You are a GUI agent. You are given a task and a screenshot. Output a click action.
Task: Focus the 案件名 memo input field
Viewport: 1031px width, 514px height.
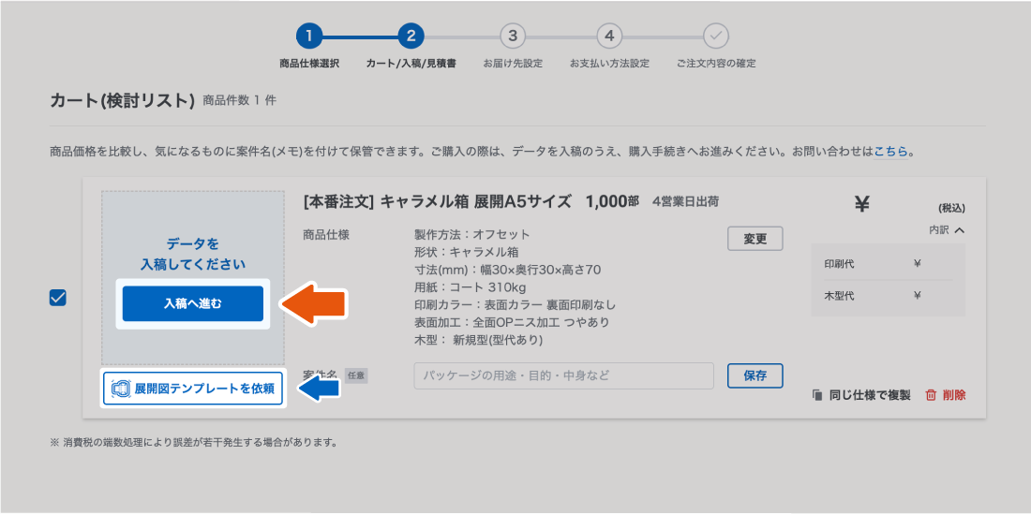pos(563,376)
